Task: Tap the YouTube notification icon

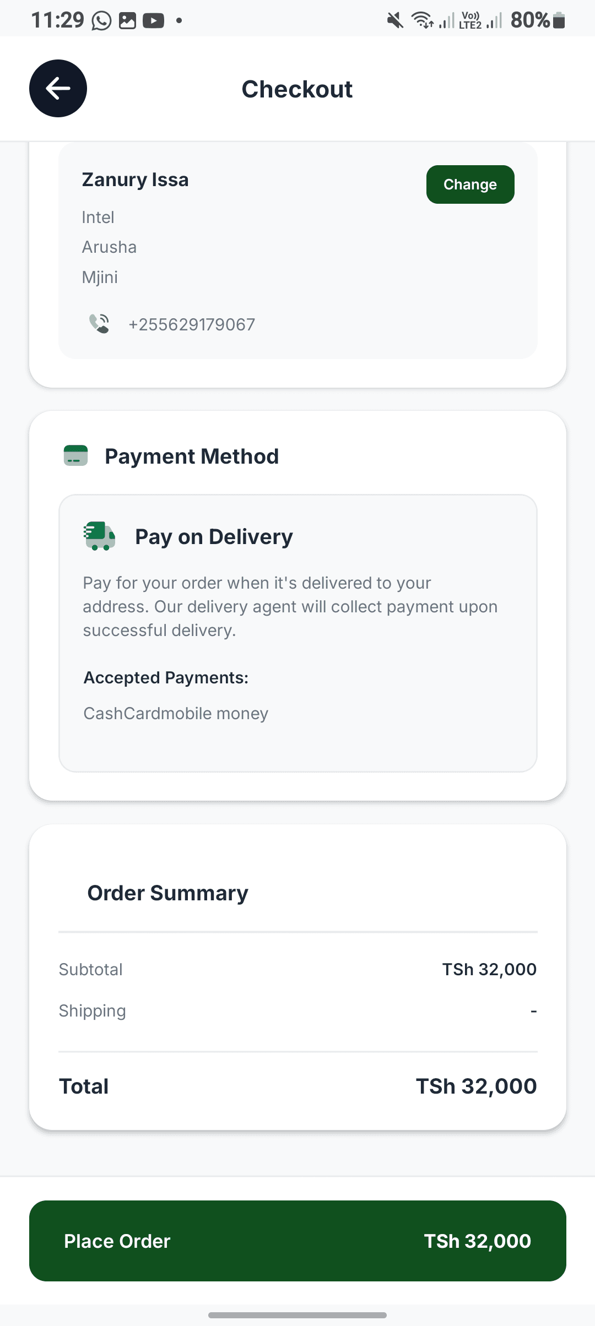Action: tap(153, 21)
